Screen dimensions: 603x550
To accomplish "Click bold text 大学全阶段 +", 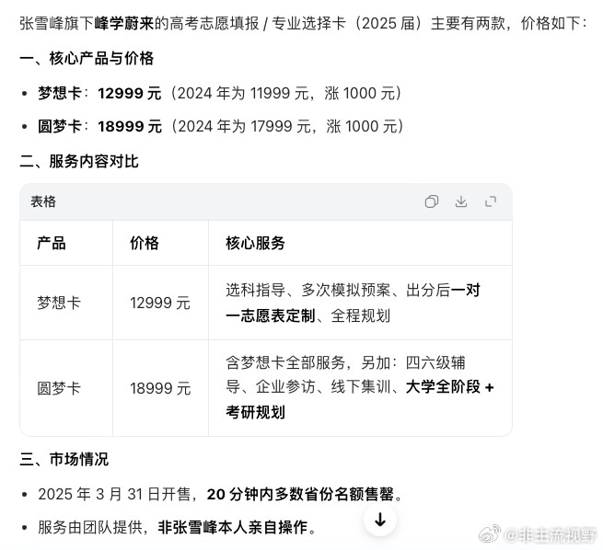I will click(x=449, y=387).
